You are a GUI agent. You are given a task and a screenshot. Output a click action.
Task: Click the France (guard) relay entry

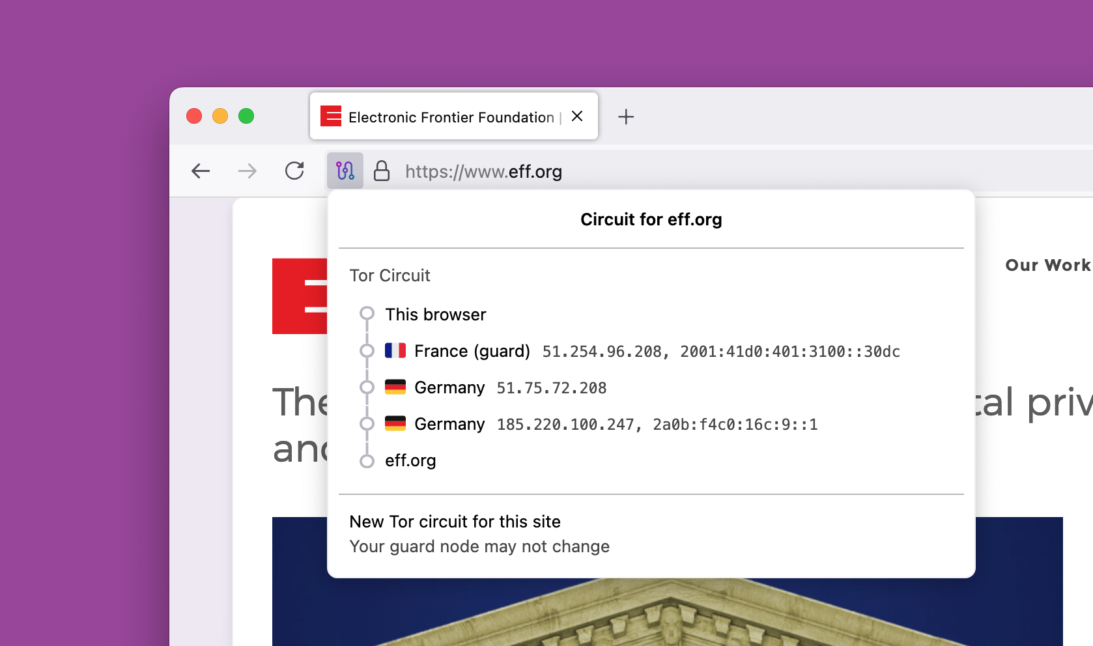(472, 352)
